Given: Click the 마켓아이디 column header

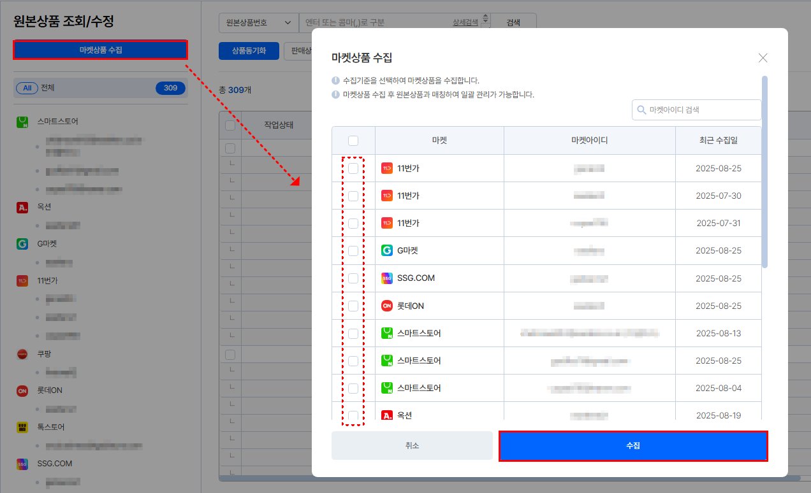Looking at the screenshot, I should (x=590, y=141).
